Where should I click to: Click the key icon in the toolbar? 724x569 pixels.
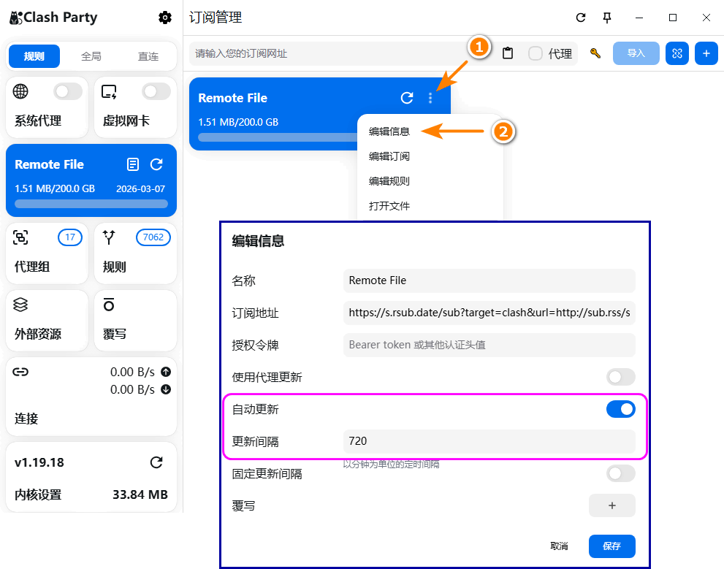[x=595, y=53]
